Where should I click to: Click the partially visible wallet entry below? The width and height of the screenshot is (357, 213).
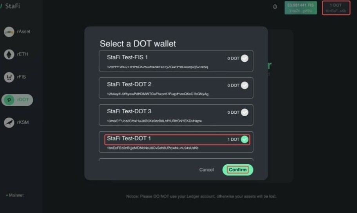[x=176, y=159]
